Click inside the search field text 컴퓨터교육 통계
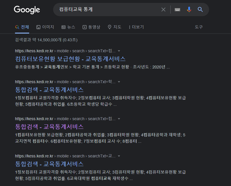 pos(76,10)
